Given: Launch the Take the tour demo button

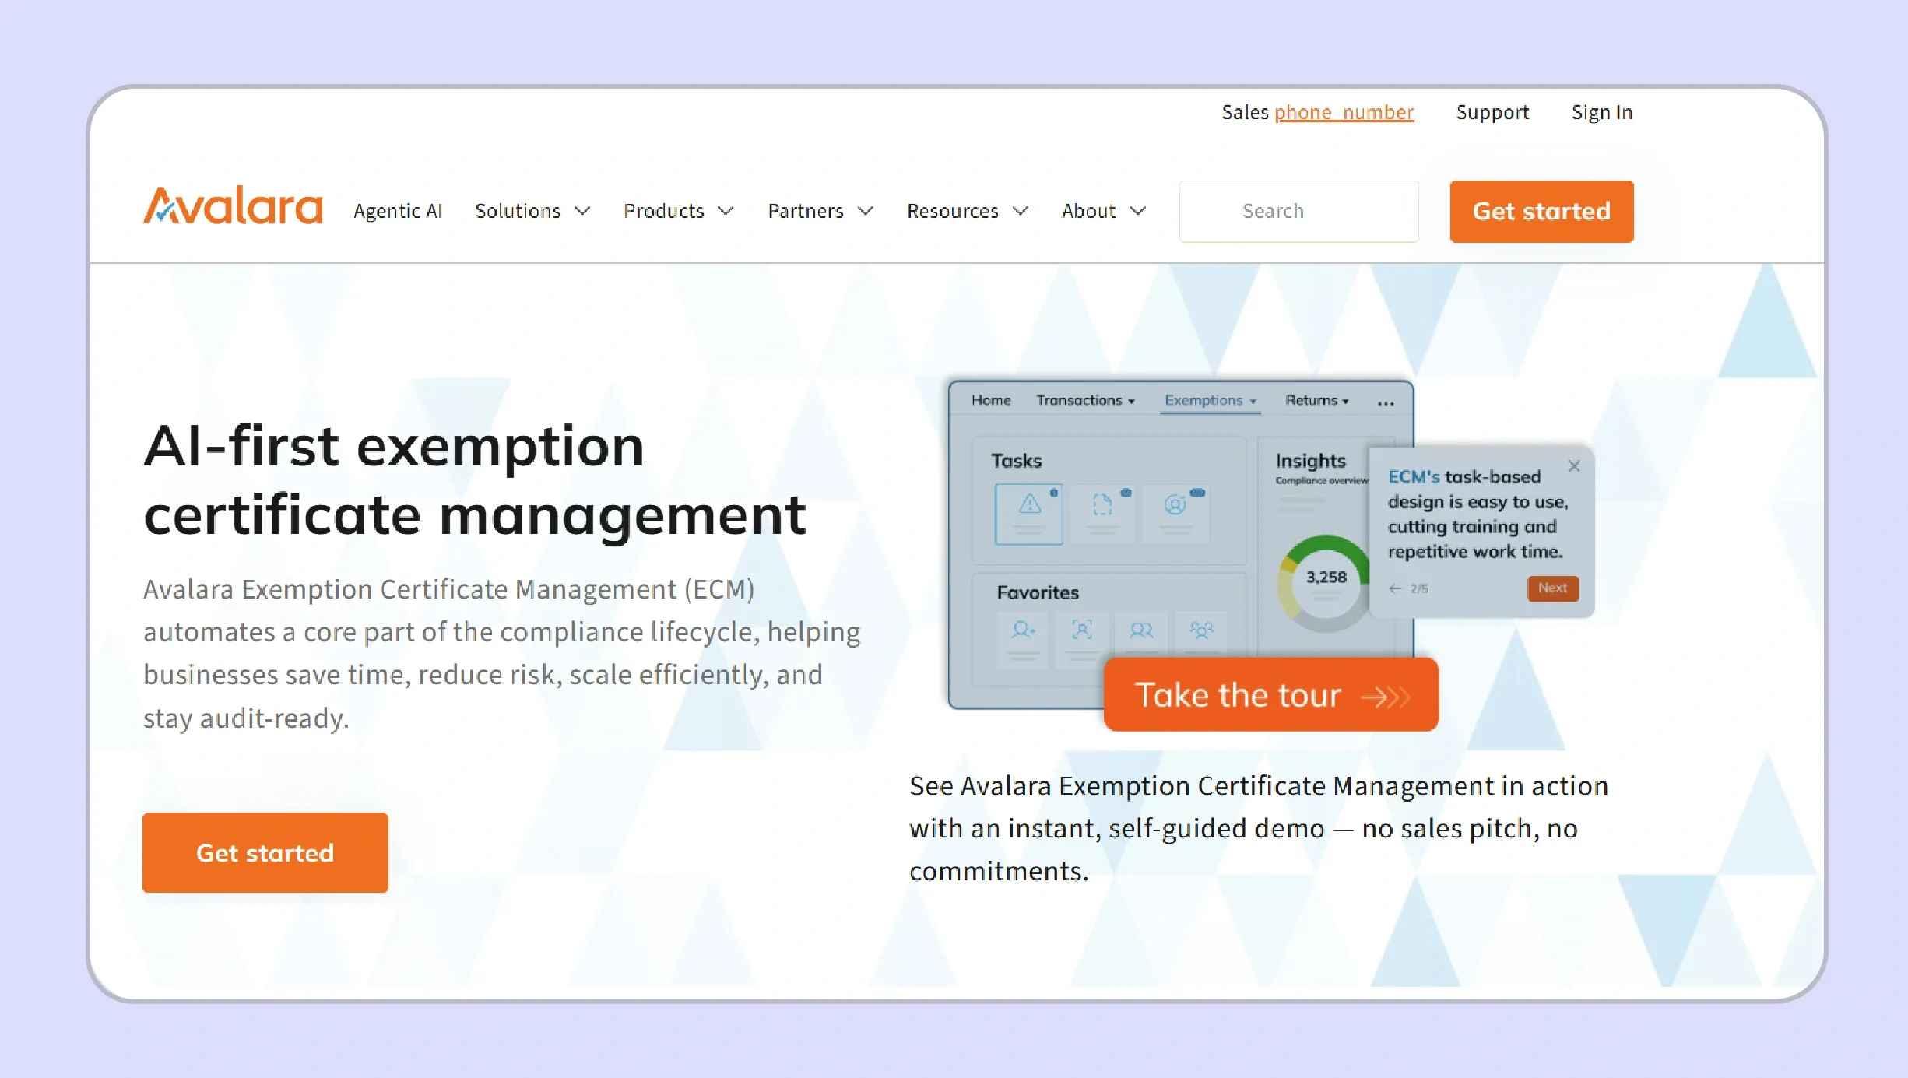Looking at the screenshot, I should pyautogui.click(x=1271, y=694).
